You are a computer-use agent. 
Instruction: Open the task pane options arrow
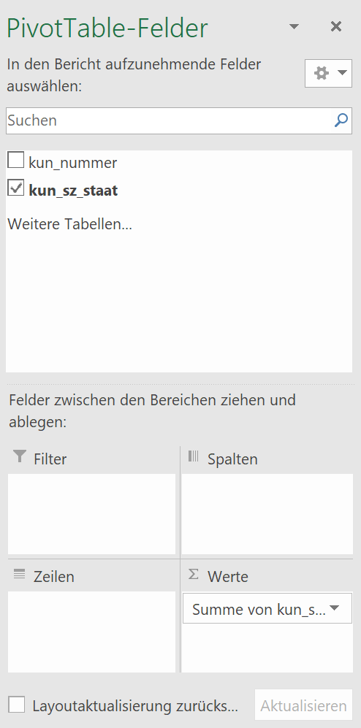tap(294, 26)
